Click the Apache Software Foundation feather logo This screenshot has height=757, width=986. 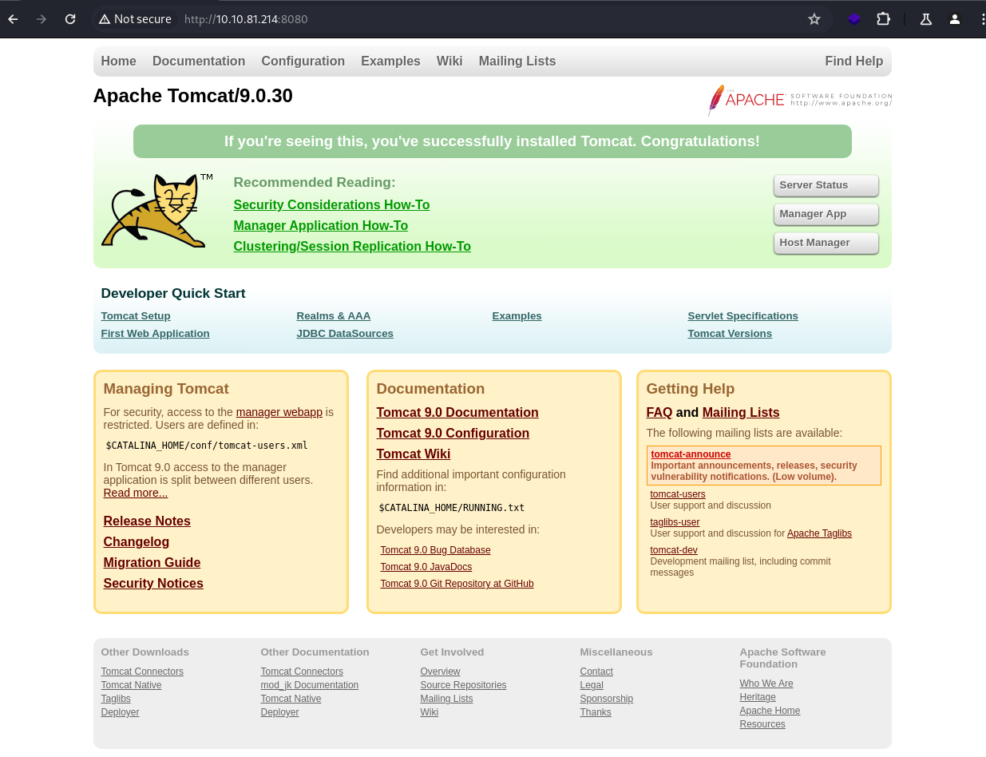(799, 100)
